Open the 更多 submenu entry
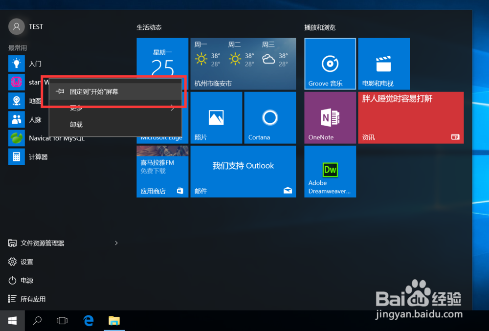 click(x=115, y=108)
